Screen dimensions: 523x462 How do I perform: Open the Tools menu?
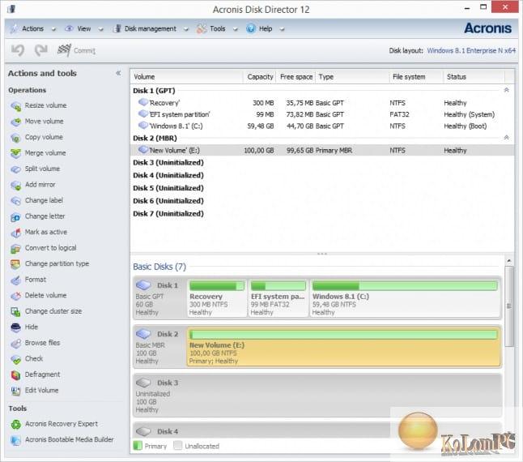tap(217, 28)
